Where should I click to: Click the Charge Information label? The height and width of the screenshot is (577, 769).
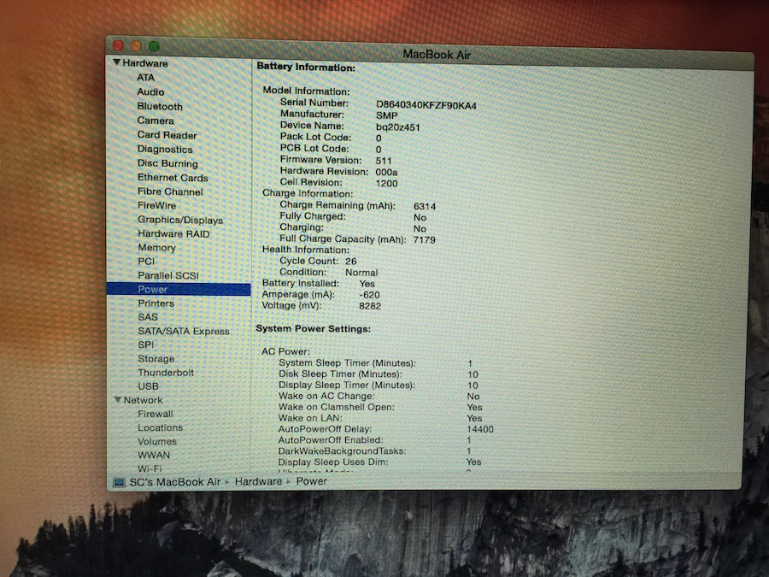click(x=308, y=194)
